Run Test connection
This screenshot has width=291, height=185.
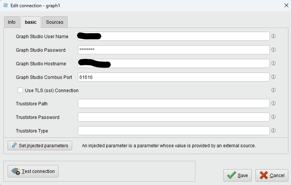(33, 171)
